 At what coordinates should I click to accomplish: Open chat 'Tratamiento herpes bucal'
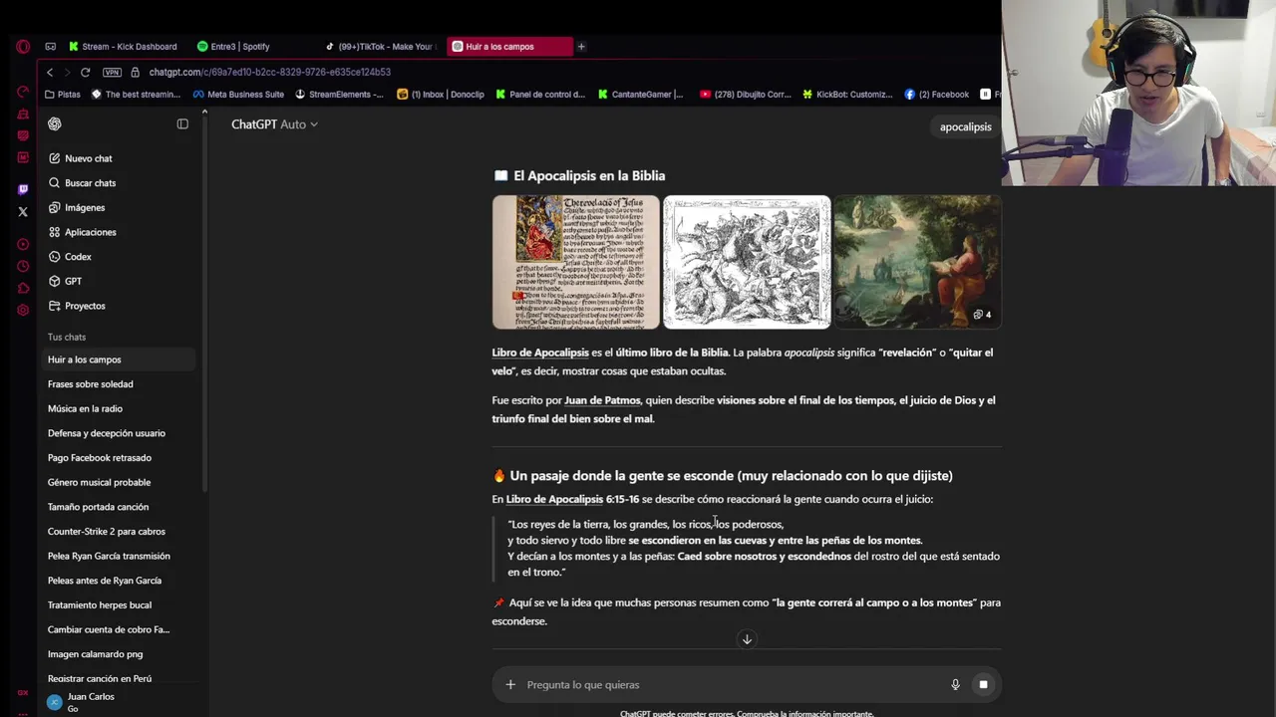tap(120, 605)
